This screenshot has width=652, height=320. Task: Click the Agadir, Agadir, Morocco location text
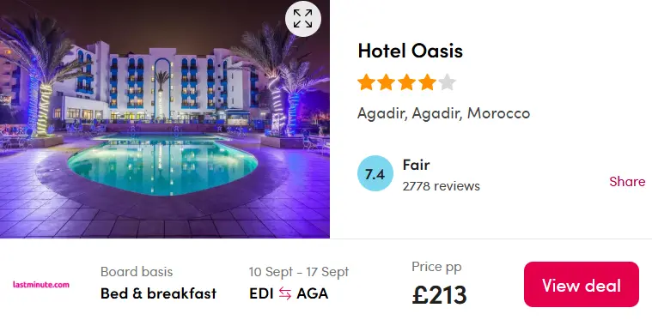click(443, 113)
